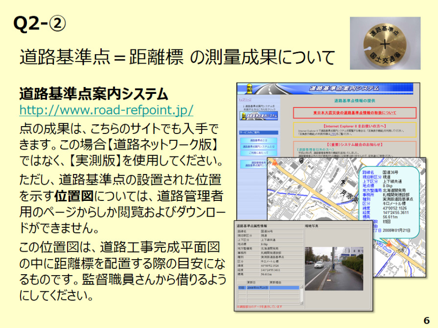Open the road-refpoint.jp hyperlink
The width and height of the screenshot is (438, 328).
click(106, 109)
